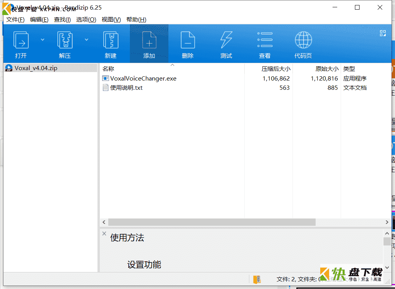Click the file list horizontal scrollbar thumb
Image resolution: width=395 pixels, height=289 pixels.
coord(212,222)
